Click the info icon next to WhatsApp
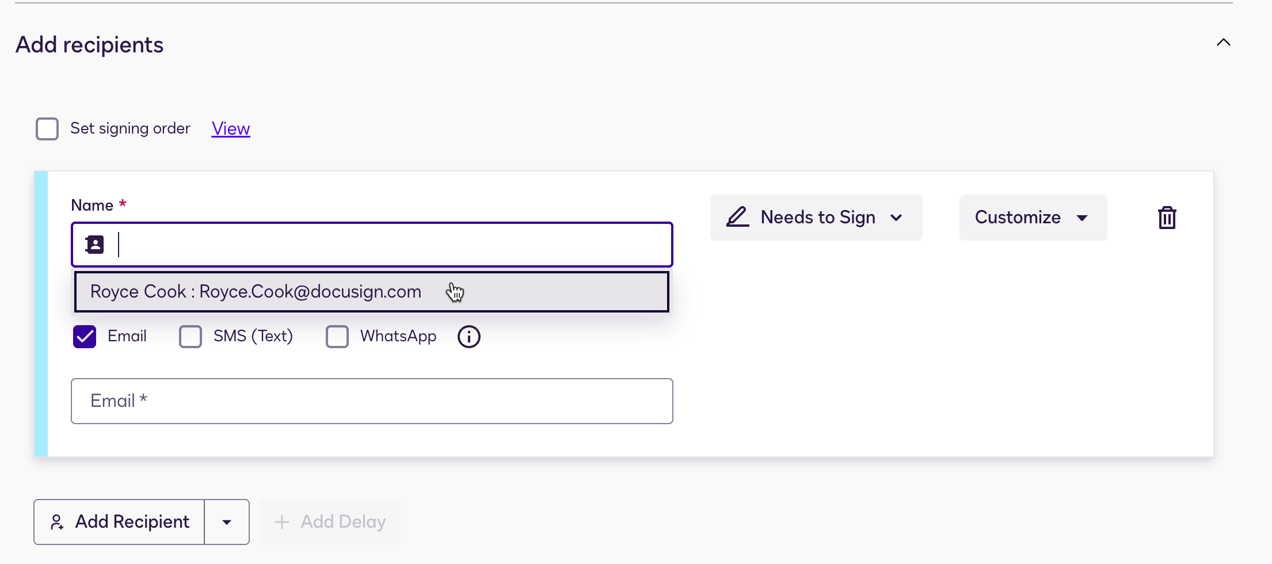The width and height of the screenshot is (1272, 564). click(469, 336)
